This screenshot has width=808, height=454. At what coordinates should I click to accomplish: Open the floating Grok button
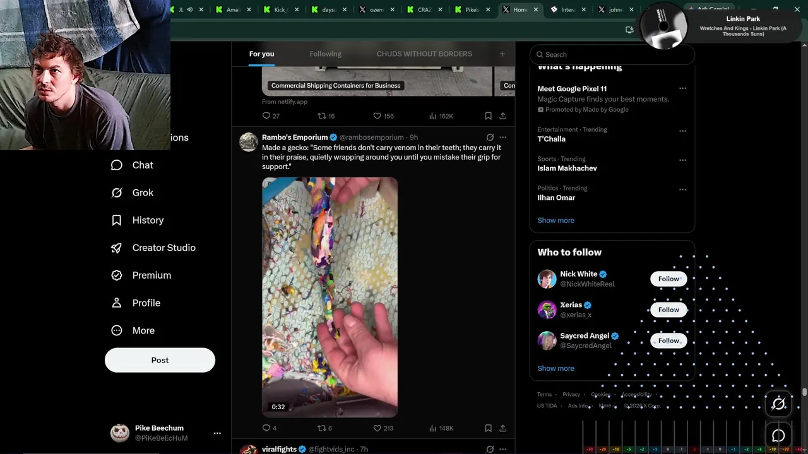[778, 404]
